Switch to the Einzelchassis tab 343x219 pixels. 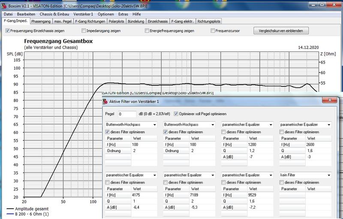click(x=157, y=21)
